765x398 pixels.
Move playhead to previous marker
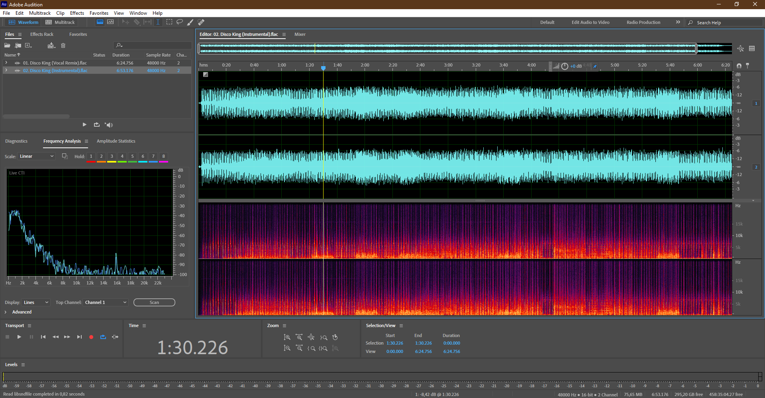coord(43,337)
